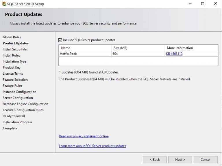Select Complete step in sidebar
Viewport: 222px width, 166px height.
tap(10, 128)
